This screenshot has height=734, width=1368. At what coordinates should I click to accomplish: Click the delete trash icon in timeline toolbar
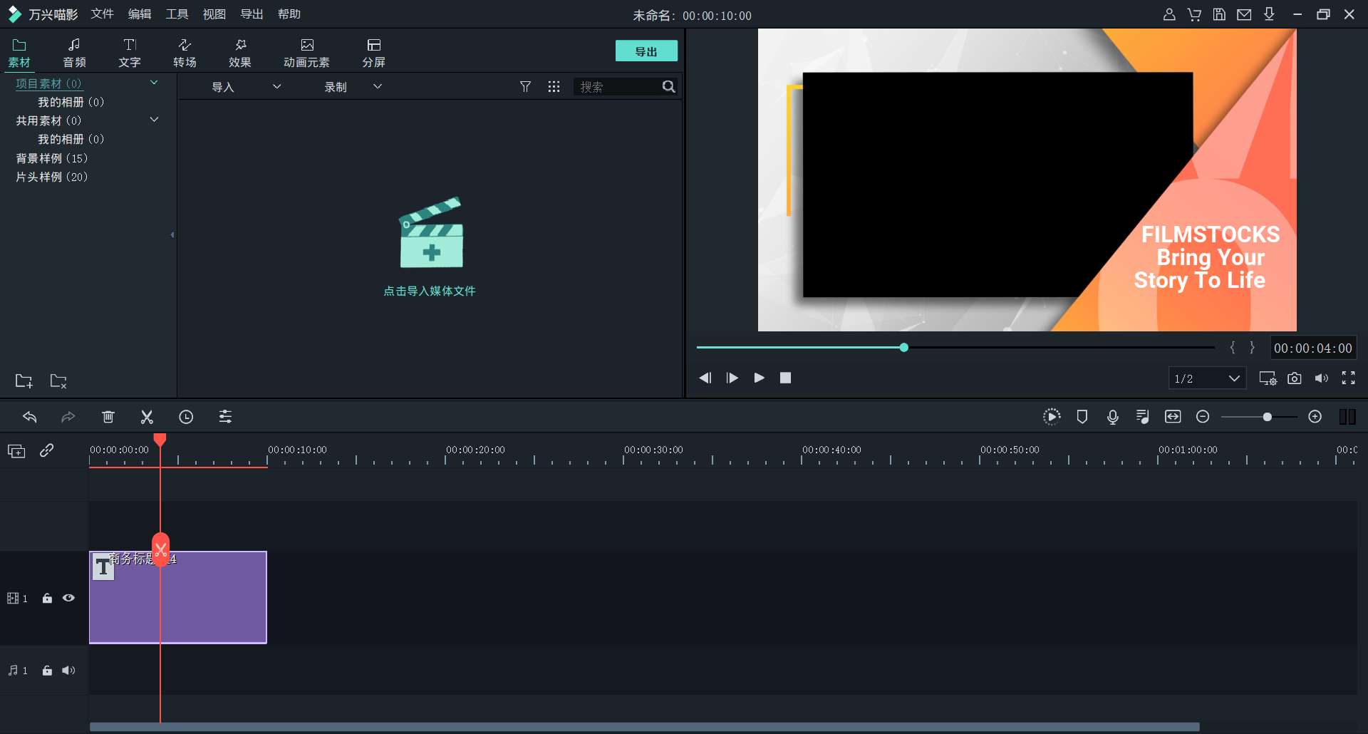click(108, 417)
